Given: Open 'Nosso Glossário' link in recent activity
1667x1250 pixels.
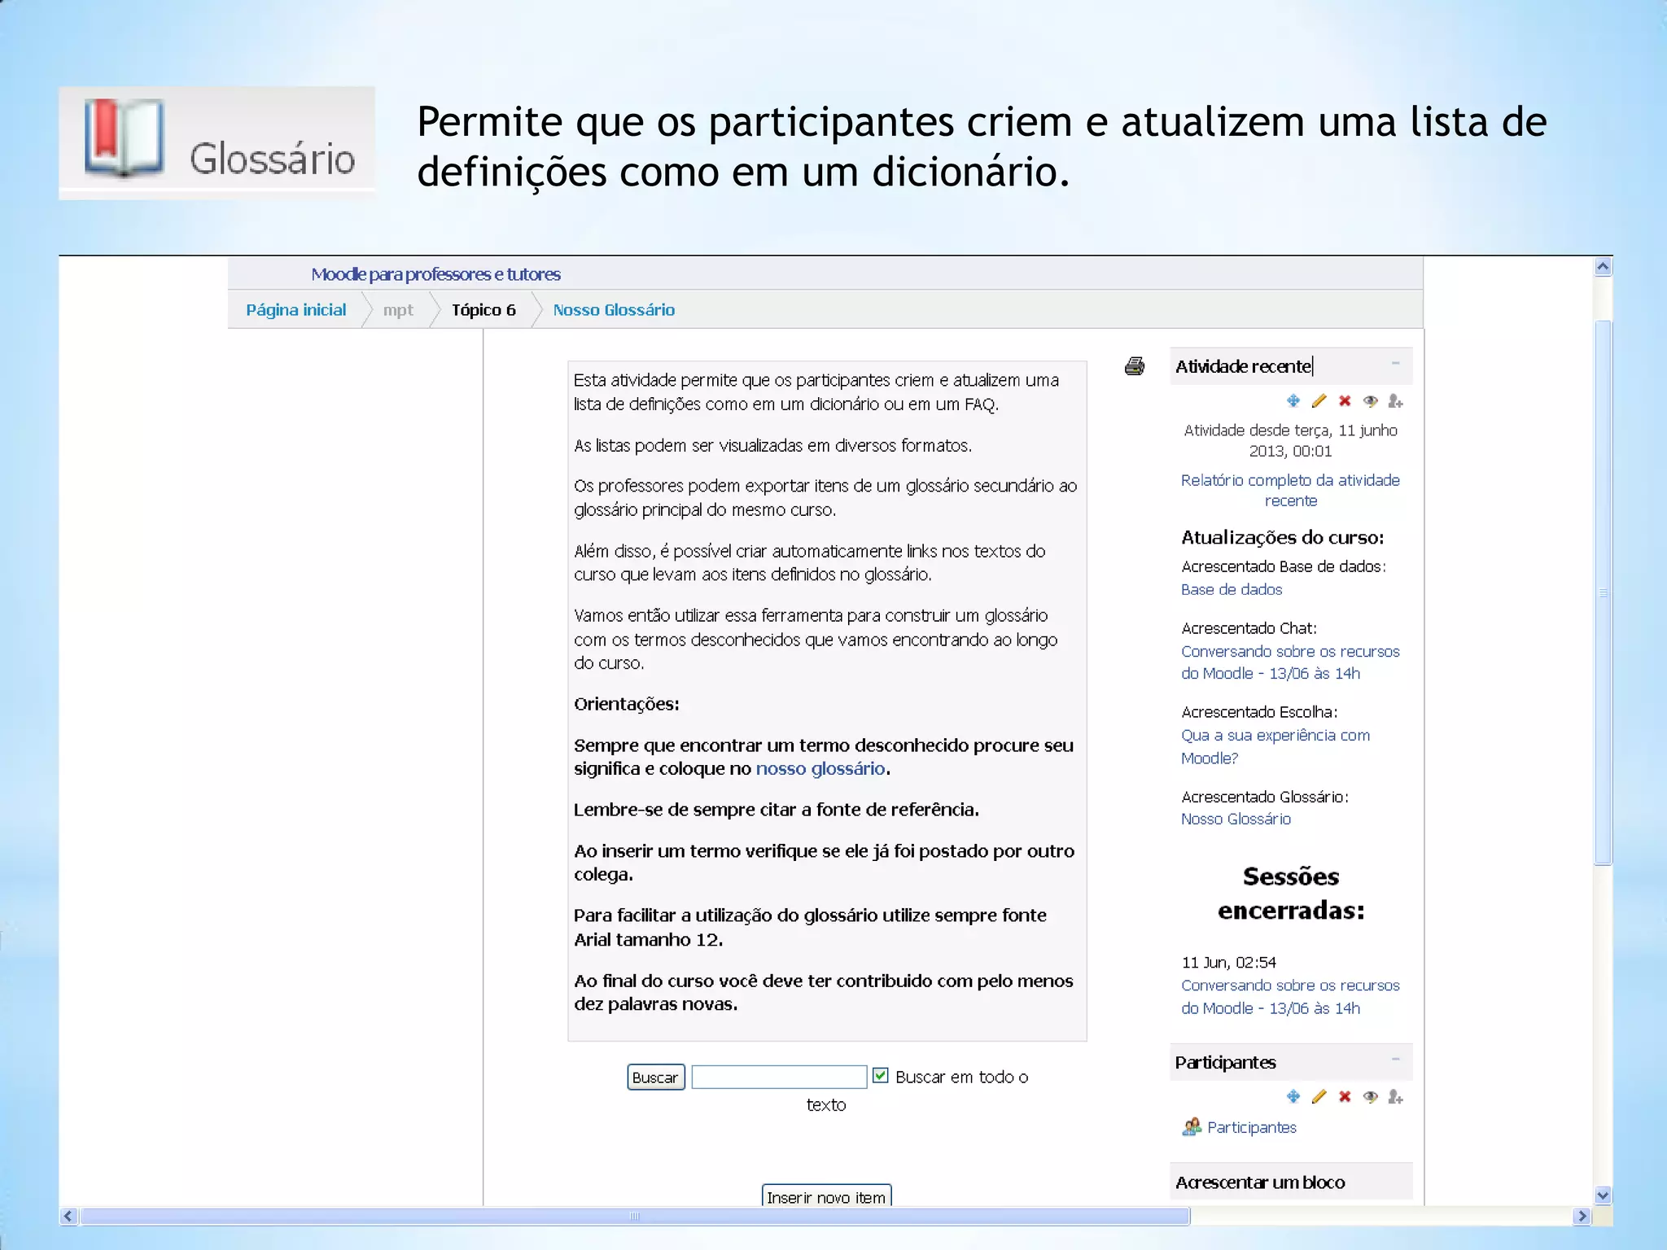Looking at the screenshot, I should tap(1236, 819).
